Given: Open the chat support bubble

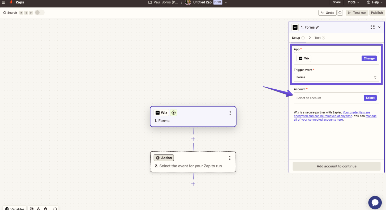Looking at the screenshot, I should pyautogui.click(x=375, y=203).
